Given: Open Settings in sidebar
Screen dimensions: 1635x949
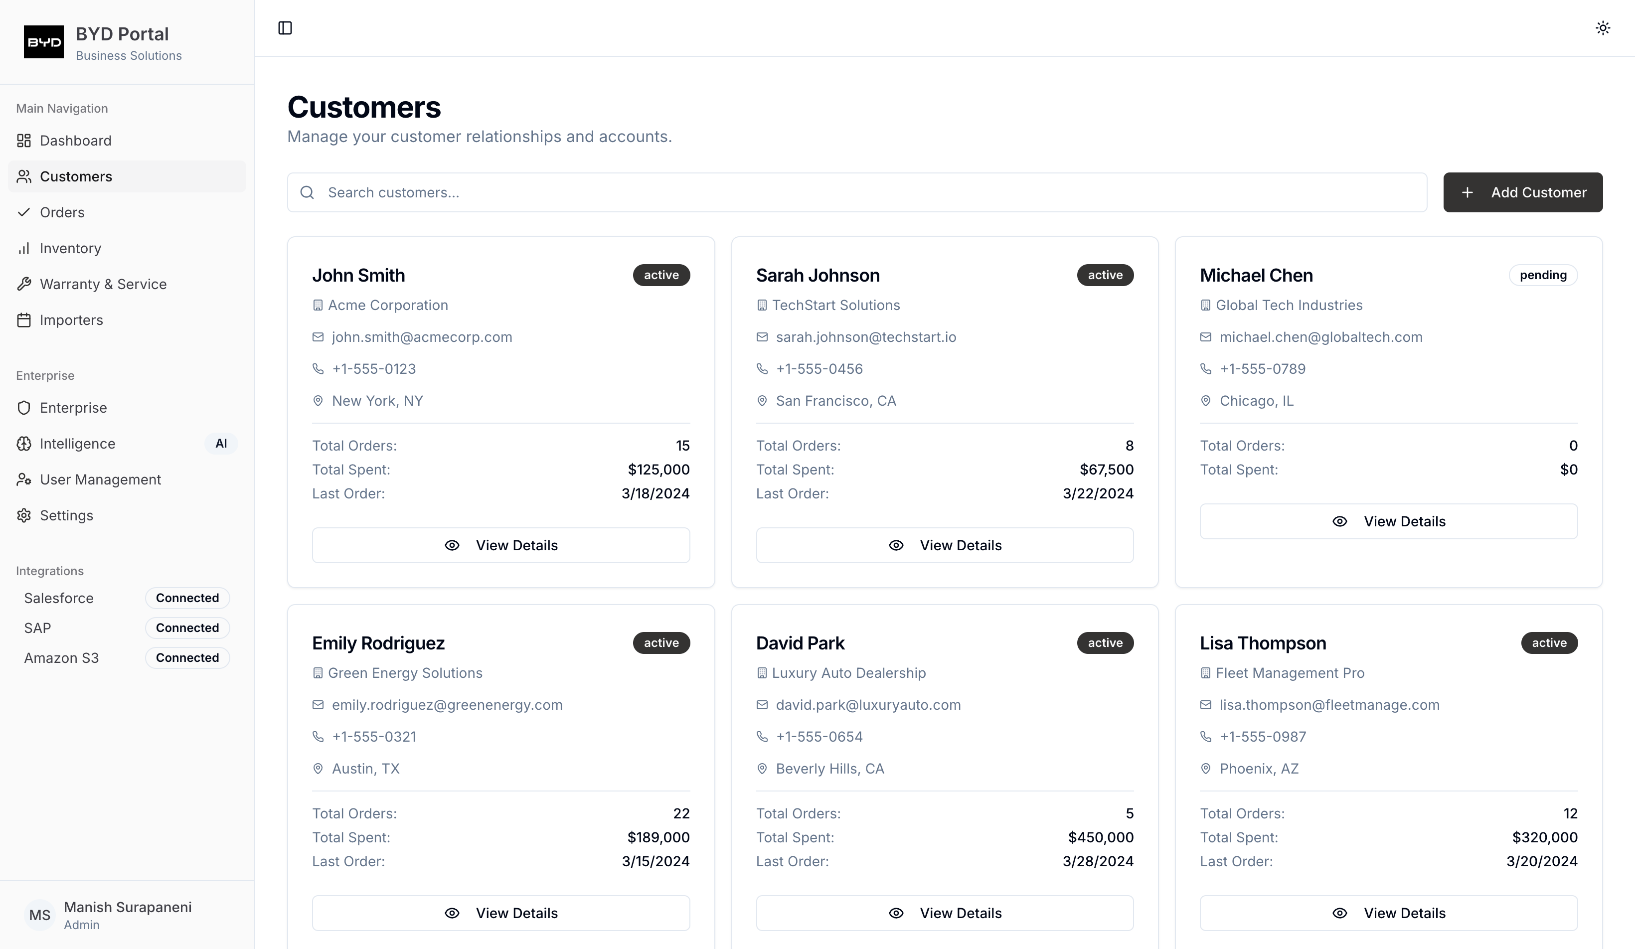Looking at the screenshot, I should (127, 515).
